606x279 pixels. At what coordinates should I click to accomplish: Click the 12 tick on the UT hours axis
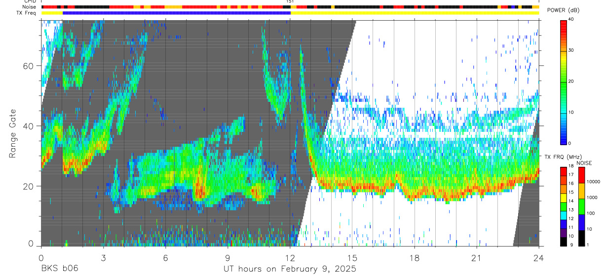tap(290, 258)
